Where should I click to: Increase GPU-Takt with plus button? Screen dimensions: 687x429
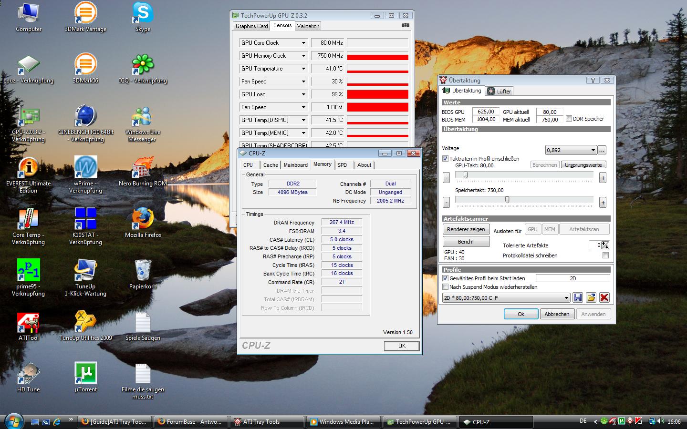603,178
